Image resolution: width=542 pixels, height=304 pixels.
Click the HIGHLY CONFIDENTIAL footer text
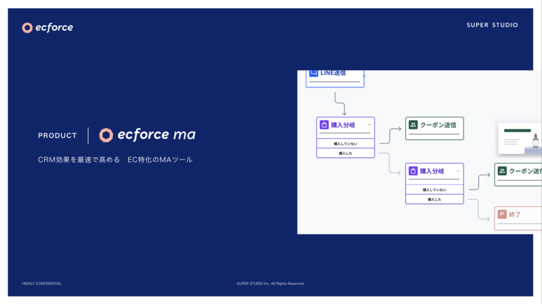(42, 284)
